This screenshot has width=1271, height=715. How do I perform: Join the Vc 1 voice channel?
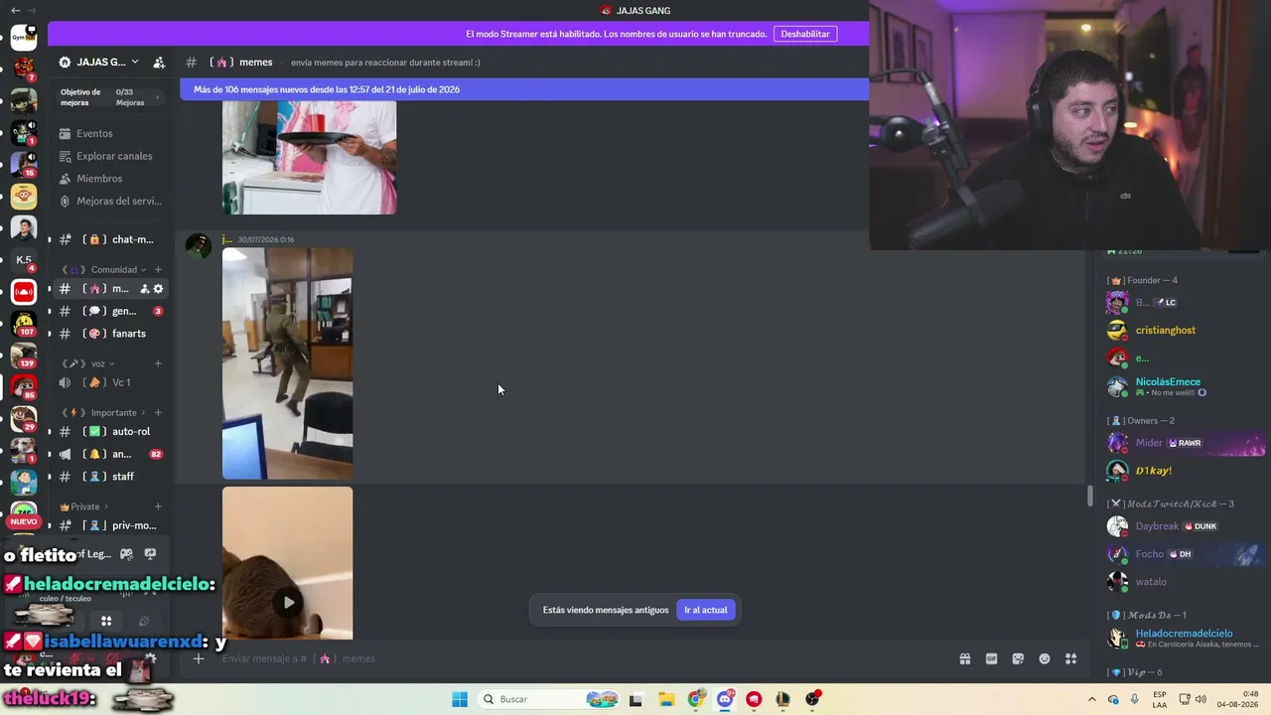point(109,382)
